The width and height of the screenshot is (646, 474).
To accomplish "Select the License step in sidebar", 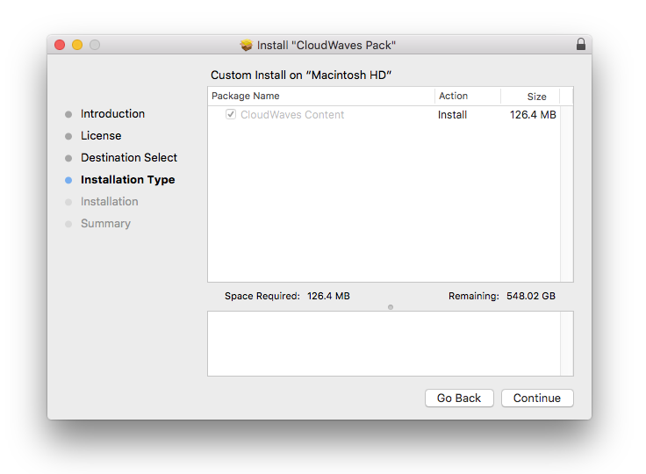I will pos(101,136).
